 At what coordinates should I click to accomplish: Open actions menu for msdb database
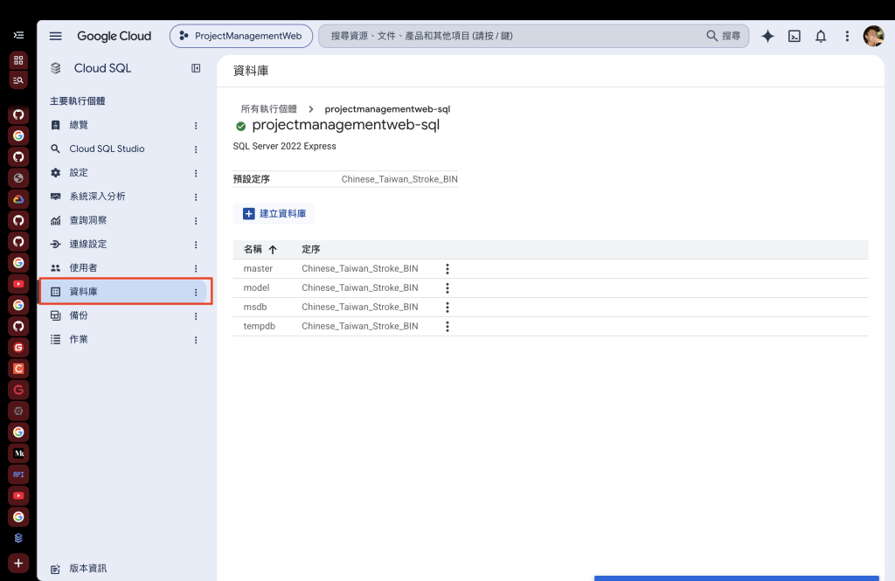(447, 307)
